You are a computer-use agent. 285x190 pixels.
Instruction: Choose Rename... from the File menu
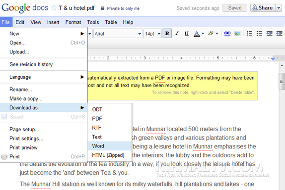click(x=44, y=90)
